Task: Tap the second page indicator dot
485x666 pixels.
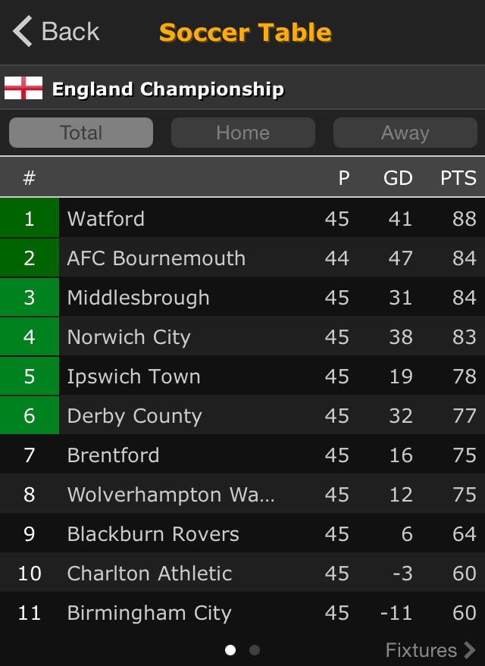Action: (x=255, y=650)
